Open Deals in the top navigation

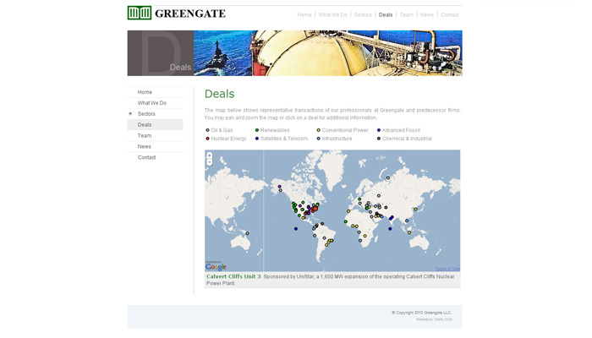[386, 14]
